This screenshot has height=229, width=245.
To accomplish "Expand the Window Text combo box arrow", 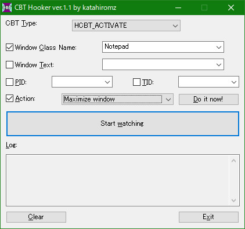I will [219, 64].
